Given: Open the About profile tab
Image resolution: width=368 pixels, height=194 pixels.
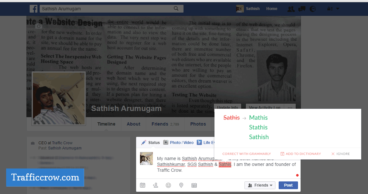Looking at the screenshot, I should 134,124.
